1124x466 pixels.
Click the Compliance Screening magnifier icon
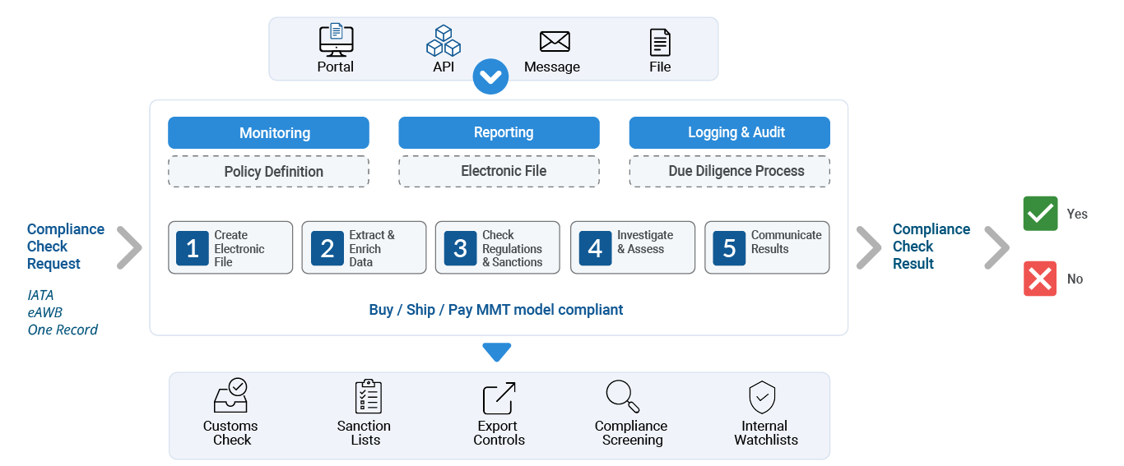coord(623,396)
